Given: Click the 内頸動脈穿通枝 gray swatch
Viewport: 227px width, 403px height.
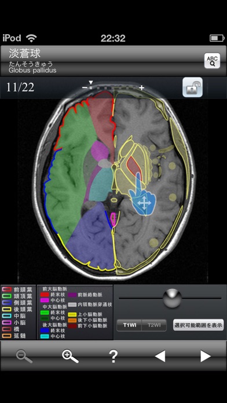Looking at the screenshot, I should pos(72,305).
